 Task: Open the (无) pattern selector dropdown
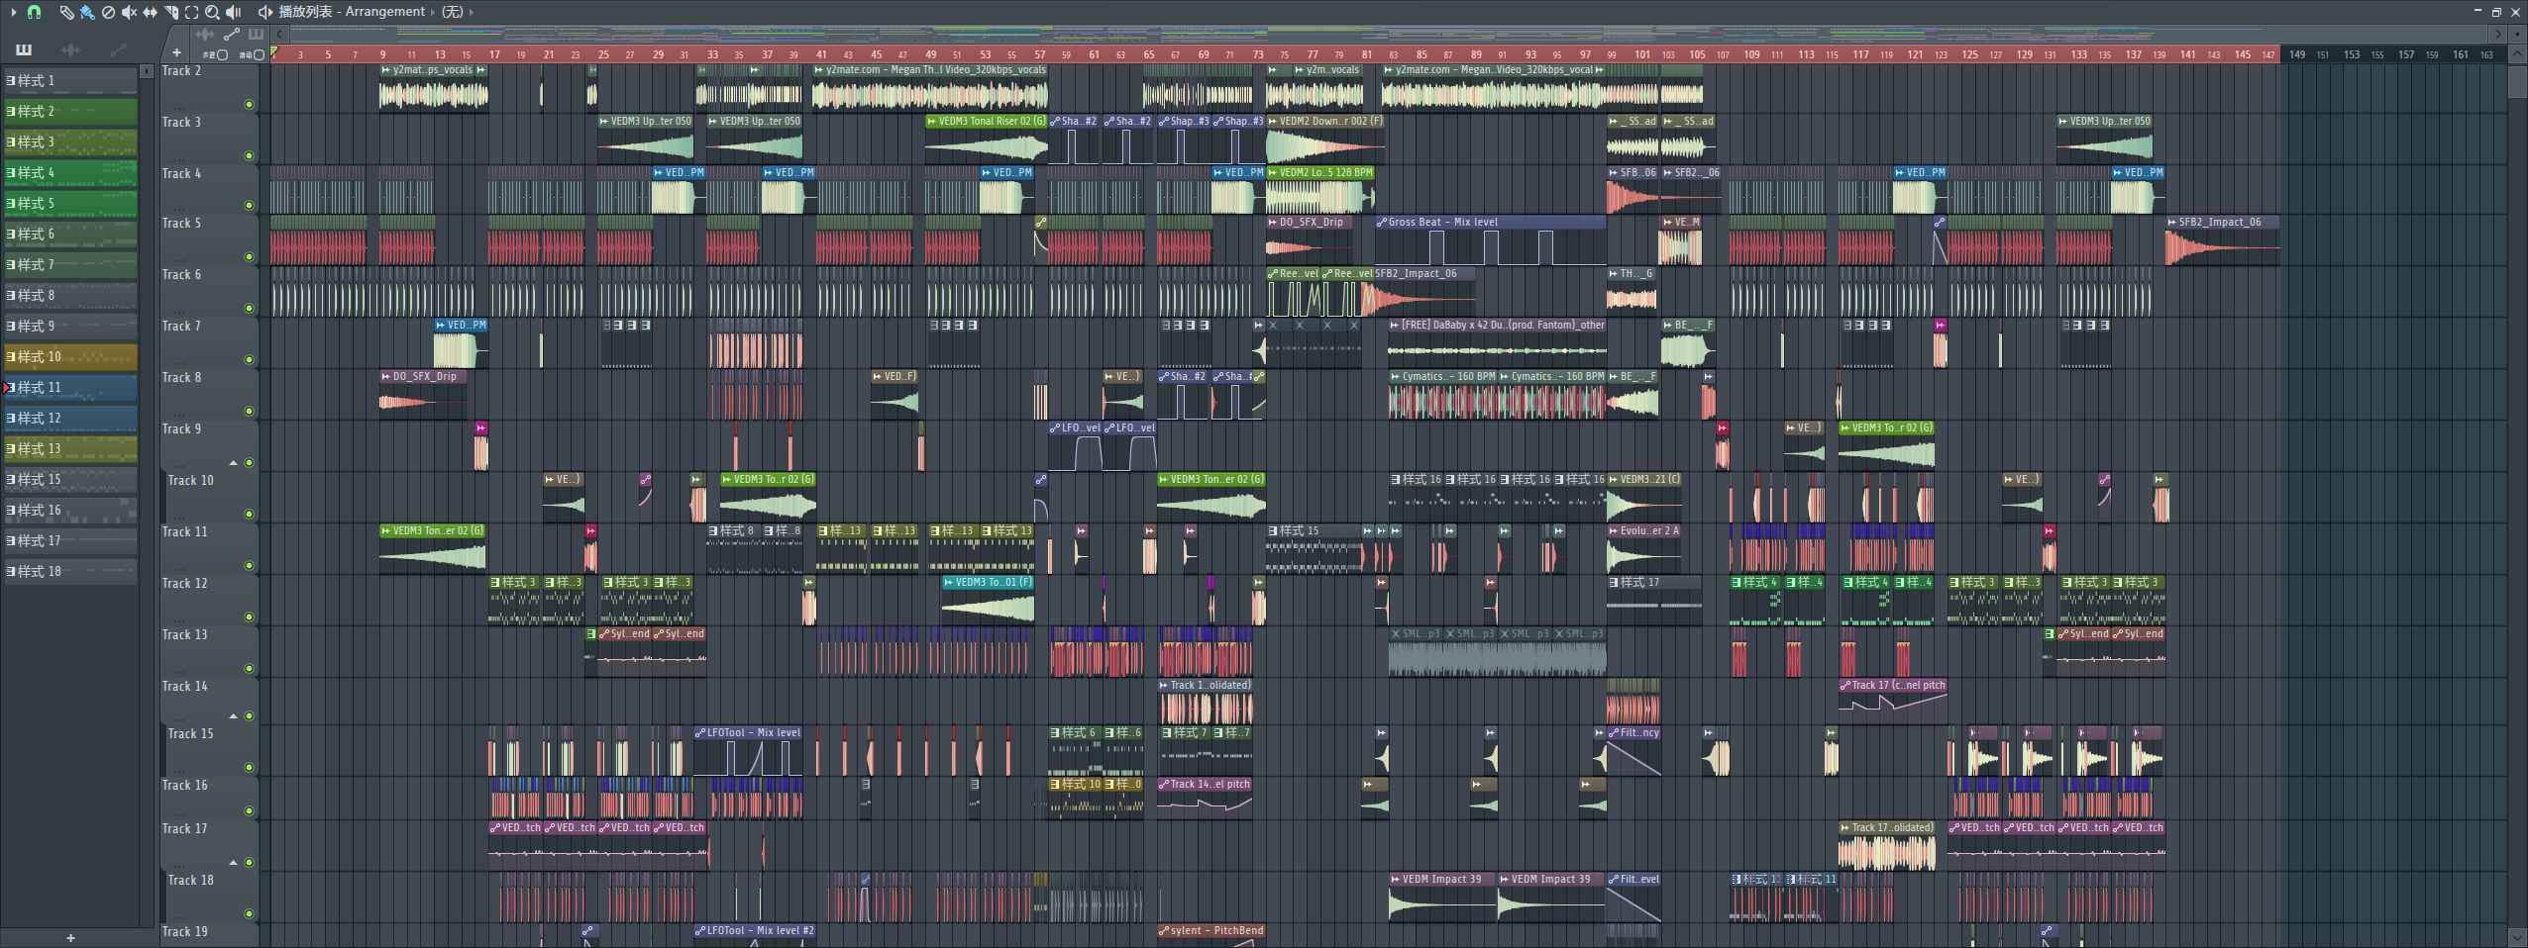tap(453, 12)
